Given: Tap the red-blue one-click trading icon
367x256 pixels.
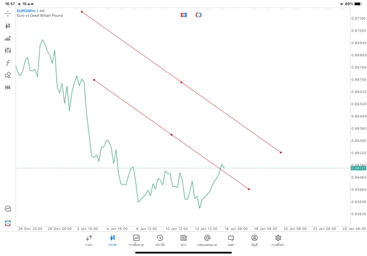Looking at the screenshot, I should (183, 14).
